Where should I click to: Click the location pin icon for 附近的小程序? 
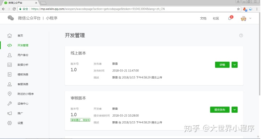coord(10,94)
